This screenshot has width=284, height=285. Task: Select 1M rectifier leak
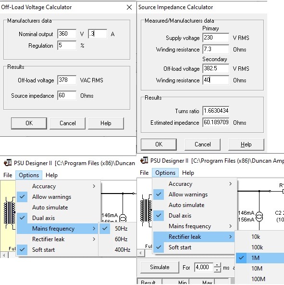[260, 258]
